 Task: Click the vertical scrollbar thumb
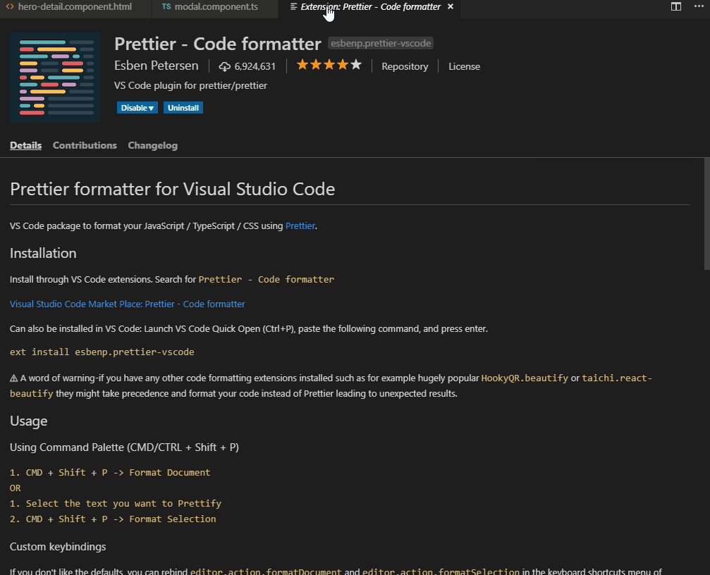click(707, 214)
